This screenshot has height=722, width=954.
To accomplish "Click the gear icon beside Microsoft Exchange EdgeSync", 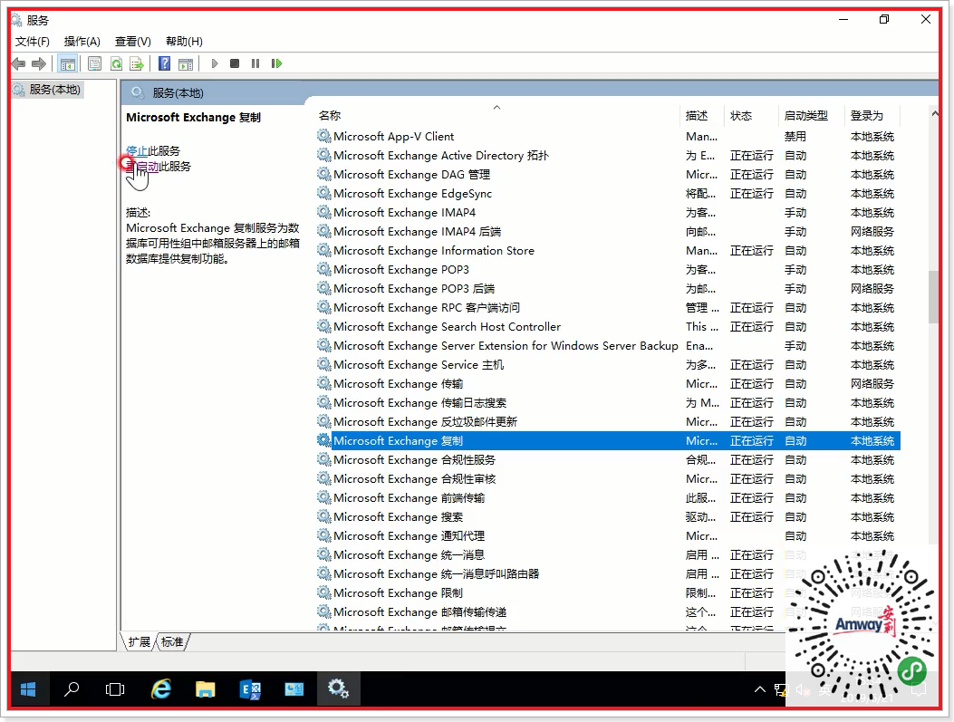I will click(x=324, y=193).
